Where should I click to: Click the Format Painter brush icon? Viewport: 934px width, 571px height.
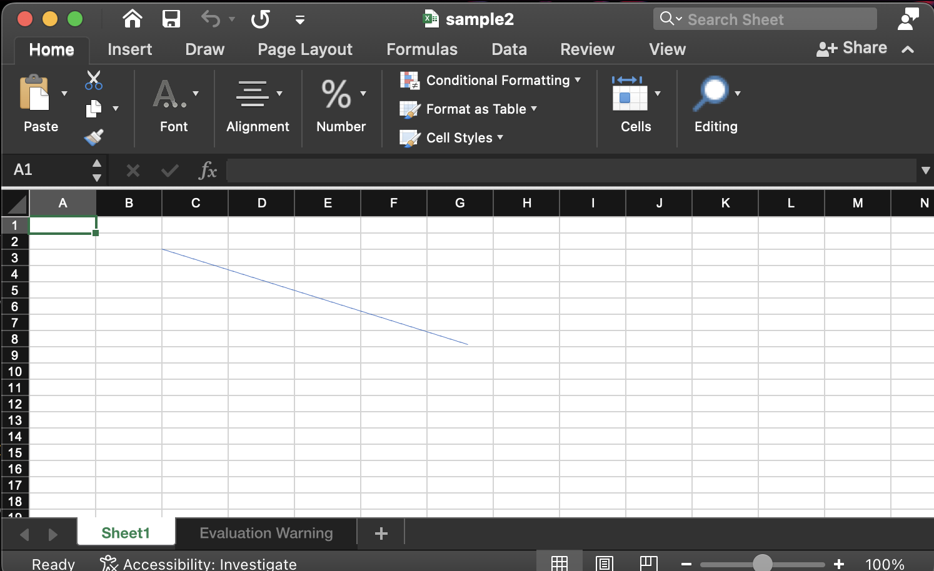(93, 137)
